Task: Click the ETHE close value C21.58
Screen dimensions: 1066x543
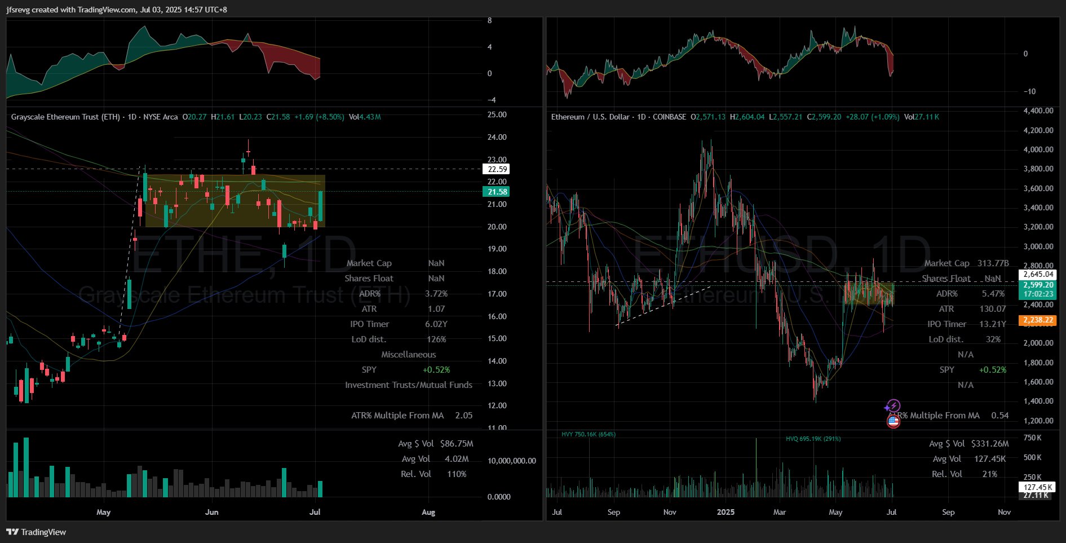Action: pyautogui.click(x=278, y=117)
